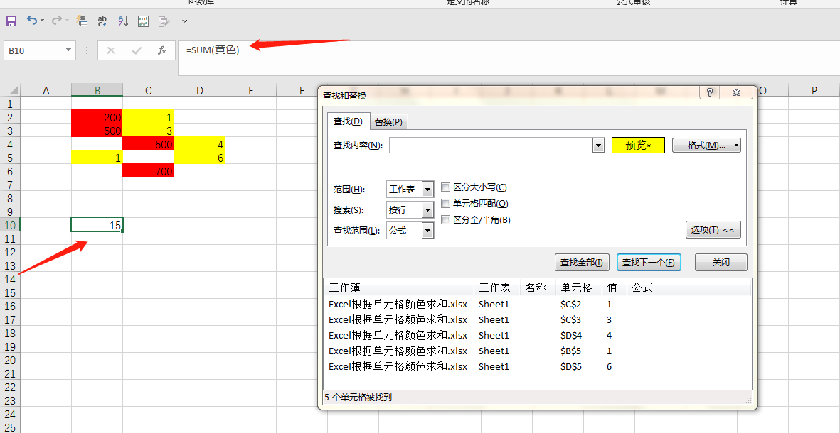Sort results by 工作簿 column header
840x433 pixels.
coord(399,288)
